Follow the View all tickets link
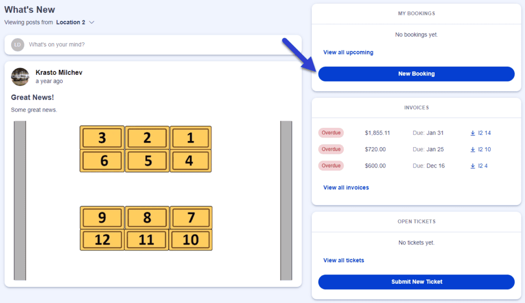525x303 pixels. [x=344, y=261]
